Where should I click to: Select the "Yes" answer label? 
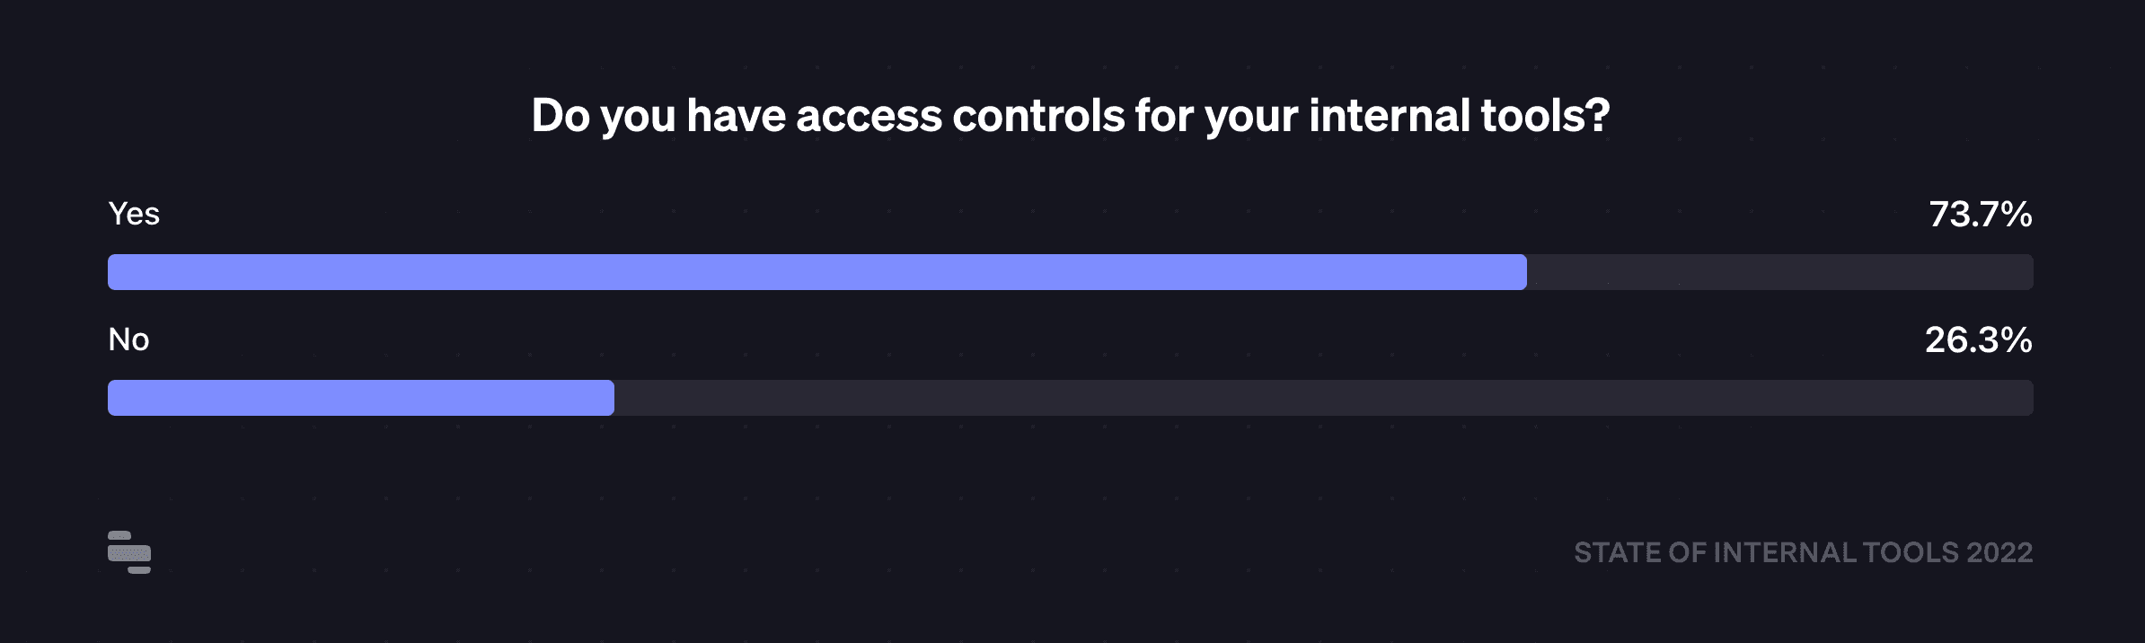(134, 214)
